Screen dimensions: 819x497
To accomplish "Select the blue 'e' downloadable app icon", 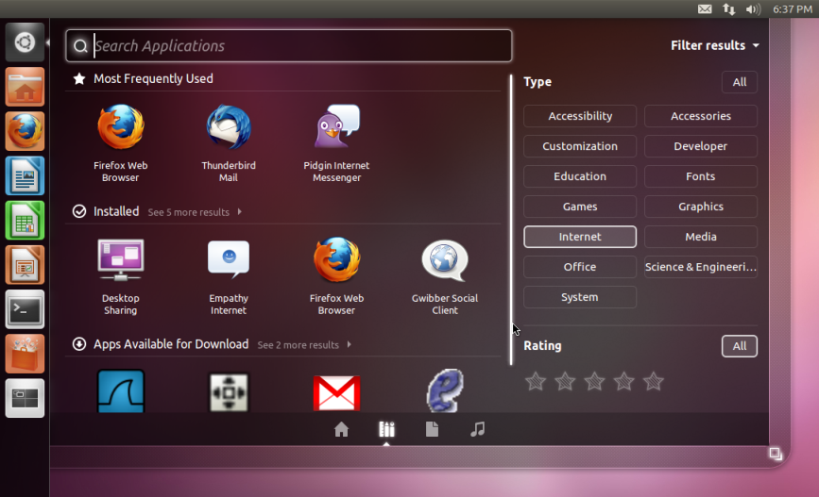I will click(x=445, y=390).
